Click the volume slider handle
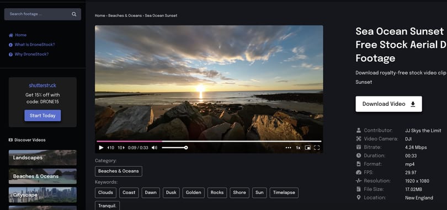The height and width of the screenshot is (210, 447). click(x=186, y=148)
